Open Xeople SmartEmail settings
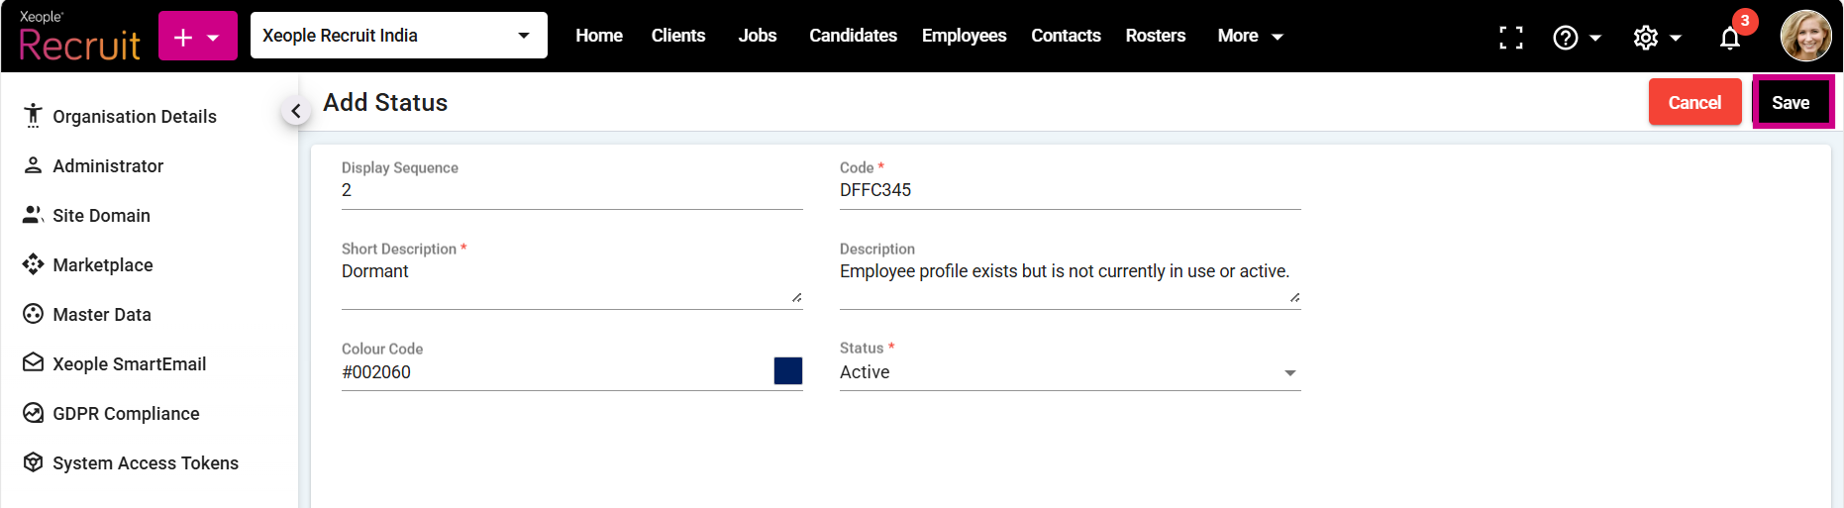 (129, 364)
